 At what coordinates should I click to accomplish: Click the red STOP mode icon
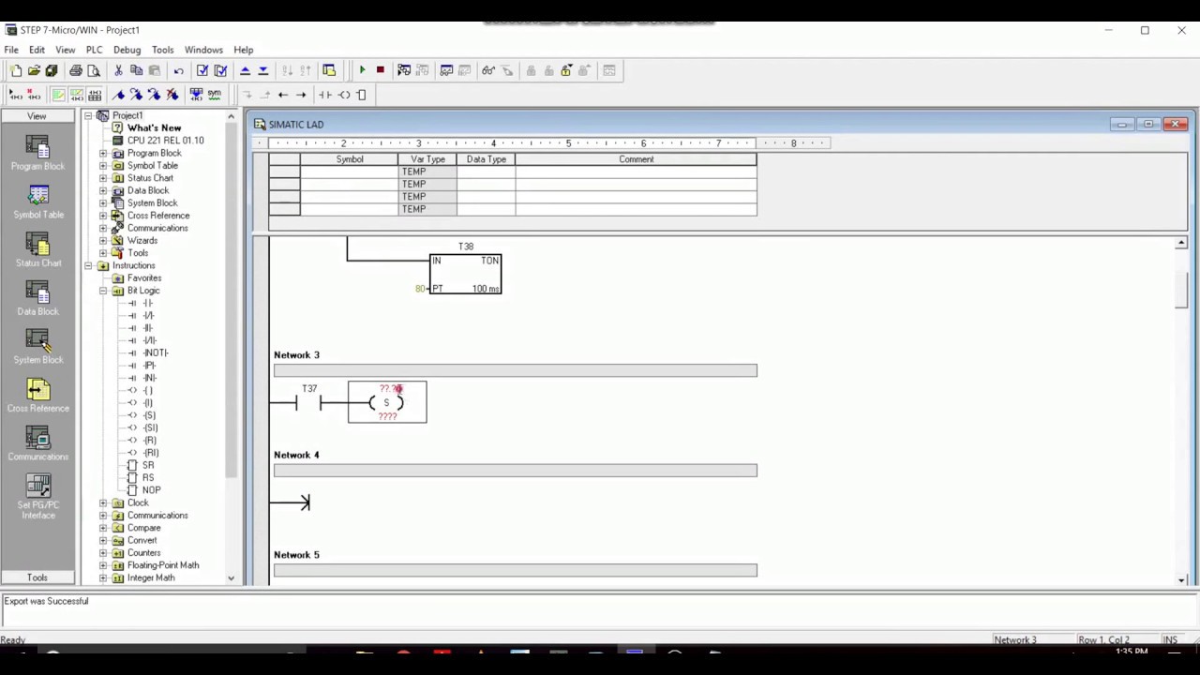[380, 70]
